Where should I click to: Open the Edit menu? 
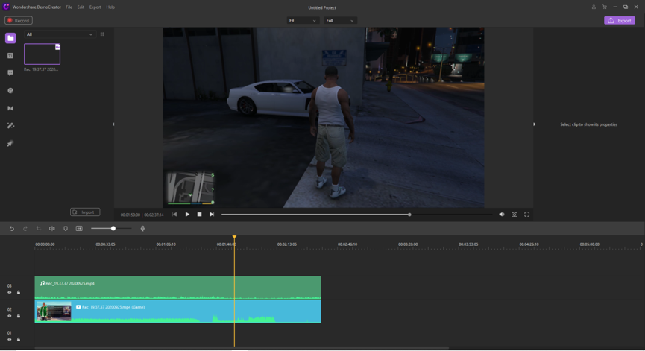tap(81, 7)
